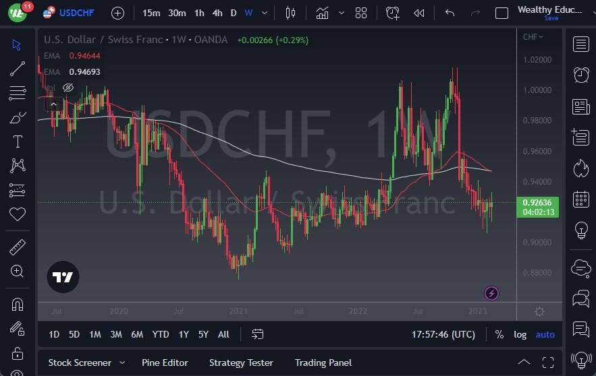Image resolution: width=596 pixels, height=376 pixels.
Task: Create a new alert
Action: tap(393, 13)
